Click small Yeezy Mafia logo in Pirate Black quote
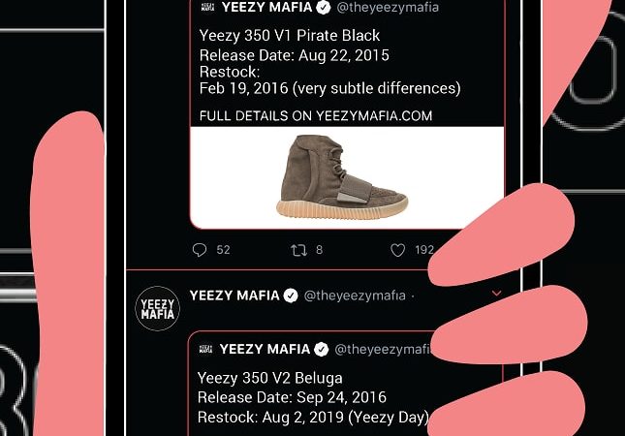Viewport: 625px width, 436px height. point(207,7)
